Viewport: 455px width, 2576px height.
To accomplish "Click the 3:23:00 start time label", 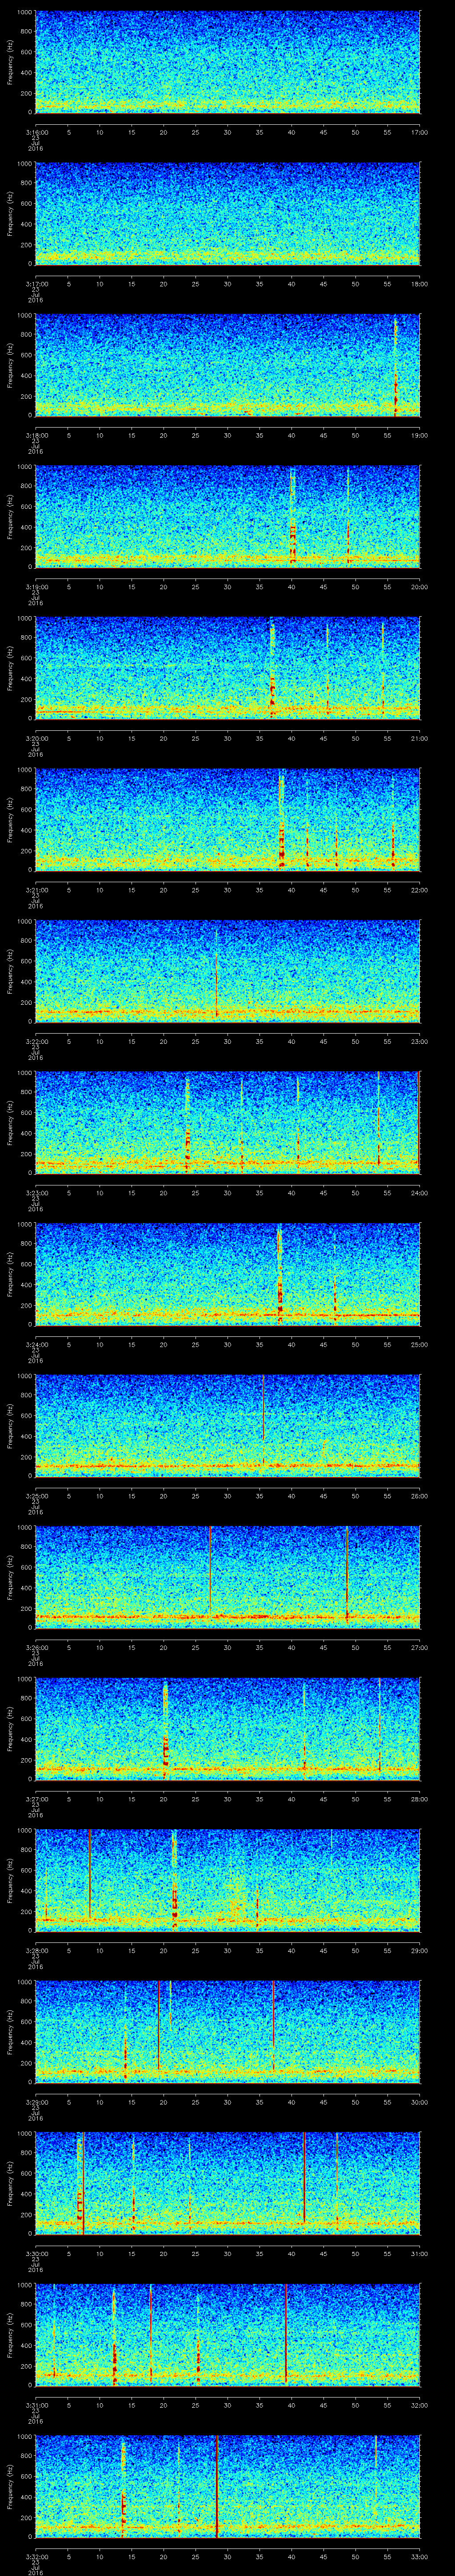I will (36, 1192).
